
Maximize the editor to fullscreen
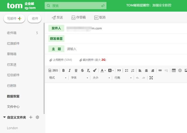[151, 78]
